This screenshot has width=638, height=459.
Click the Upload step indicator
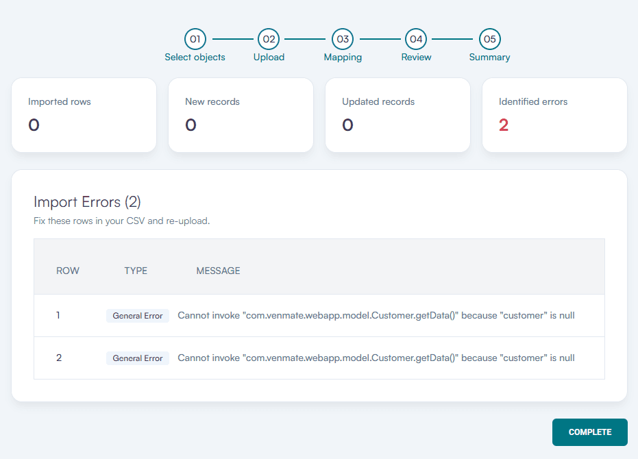click(269, 39)
